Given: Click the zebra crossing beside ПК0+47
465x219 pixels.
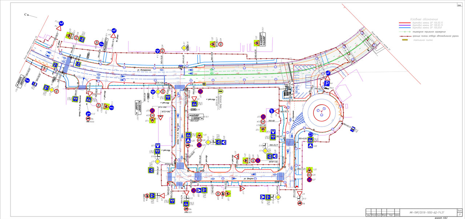Looking at the screenshot, I should [x=290, y=142].
